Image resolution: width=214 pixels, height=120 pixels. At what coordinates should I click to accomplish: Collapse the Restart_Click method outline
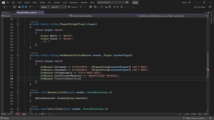(18, 92)
